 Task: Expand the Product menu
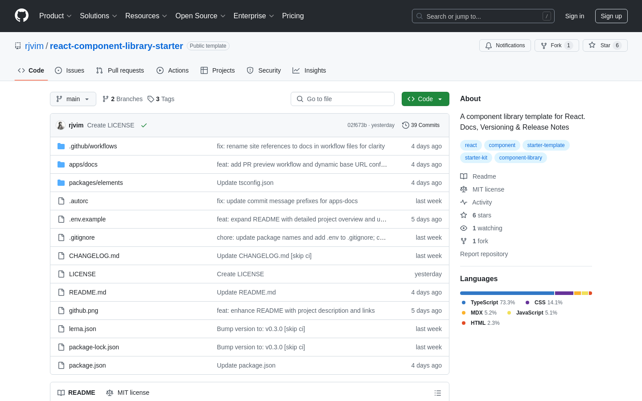(55, 16)
